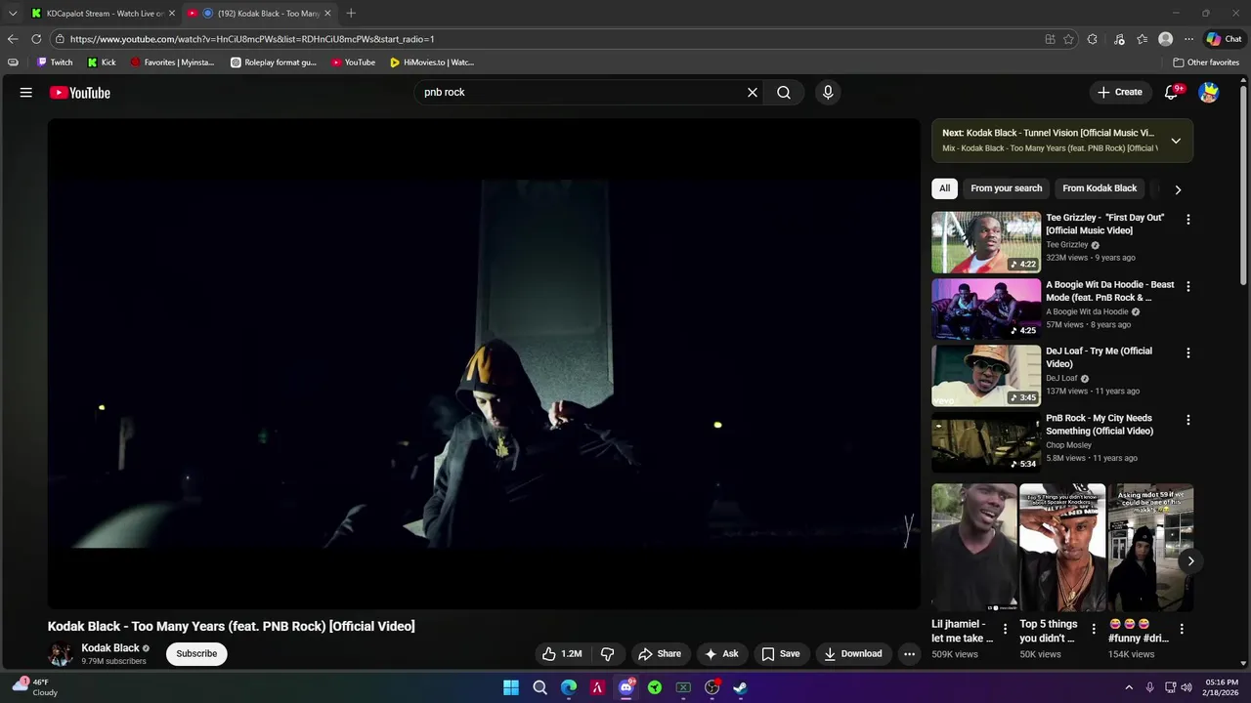Open options for Tee Grizzley First Day Out

click(x=1188, y=220)
